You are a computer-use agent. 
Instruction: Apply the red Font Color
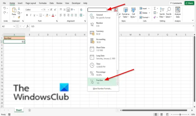pyautogui.click(x=53, y=15)
